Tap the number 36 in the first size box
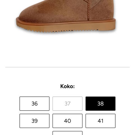The width and height of the screenshot is (135, 135). [x=35, y=103]
